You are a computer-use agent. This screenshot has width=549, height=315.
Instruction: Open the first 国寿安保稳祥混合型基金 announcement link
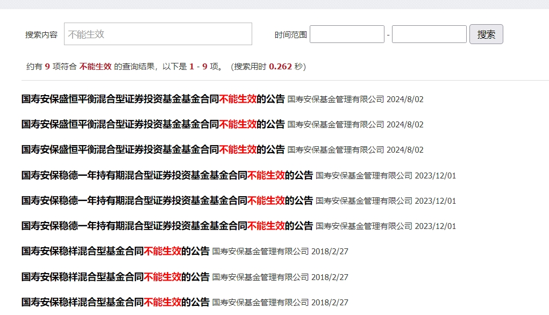pyautogui.click(x=115, y=251)
